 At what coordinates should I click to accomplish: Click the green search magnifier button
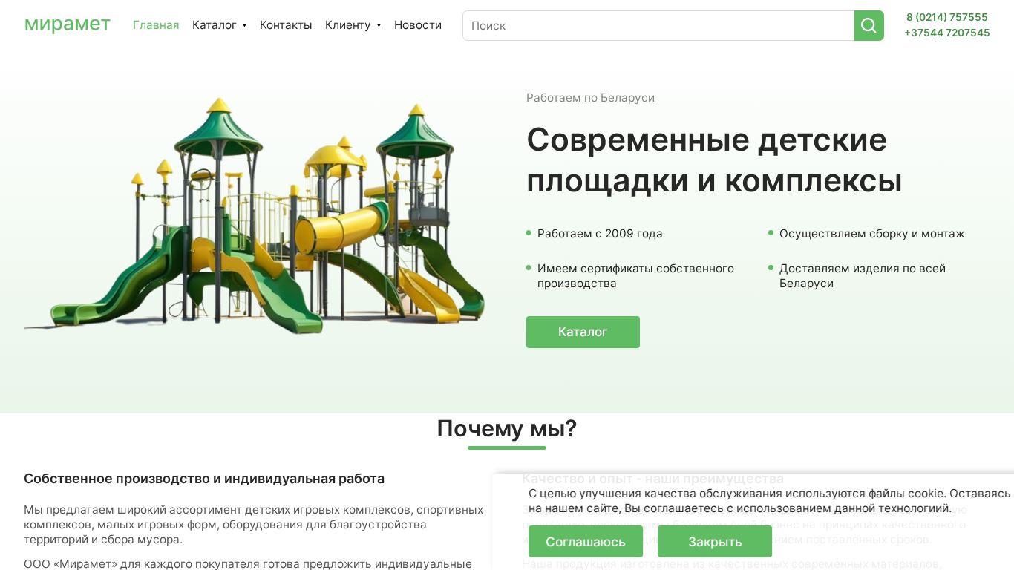click(x=869, y=25)
